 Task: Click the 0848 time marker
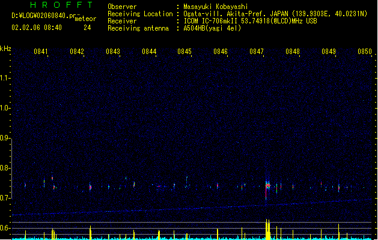pyautogui.click(x=293, y=52)
